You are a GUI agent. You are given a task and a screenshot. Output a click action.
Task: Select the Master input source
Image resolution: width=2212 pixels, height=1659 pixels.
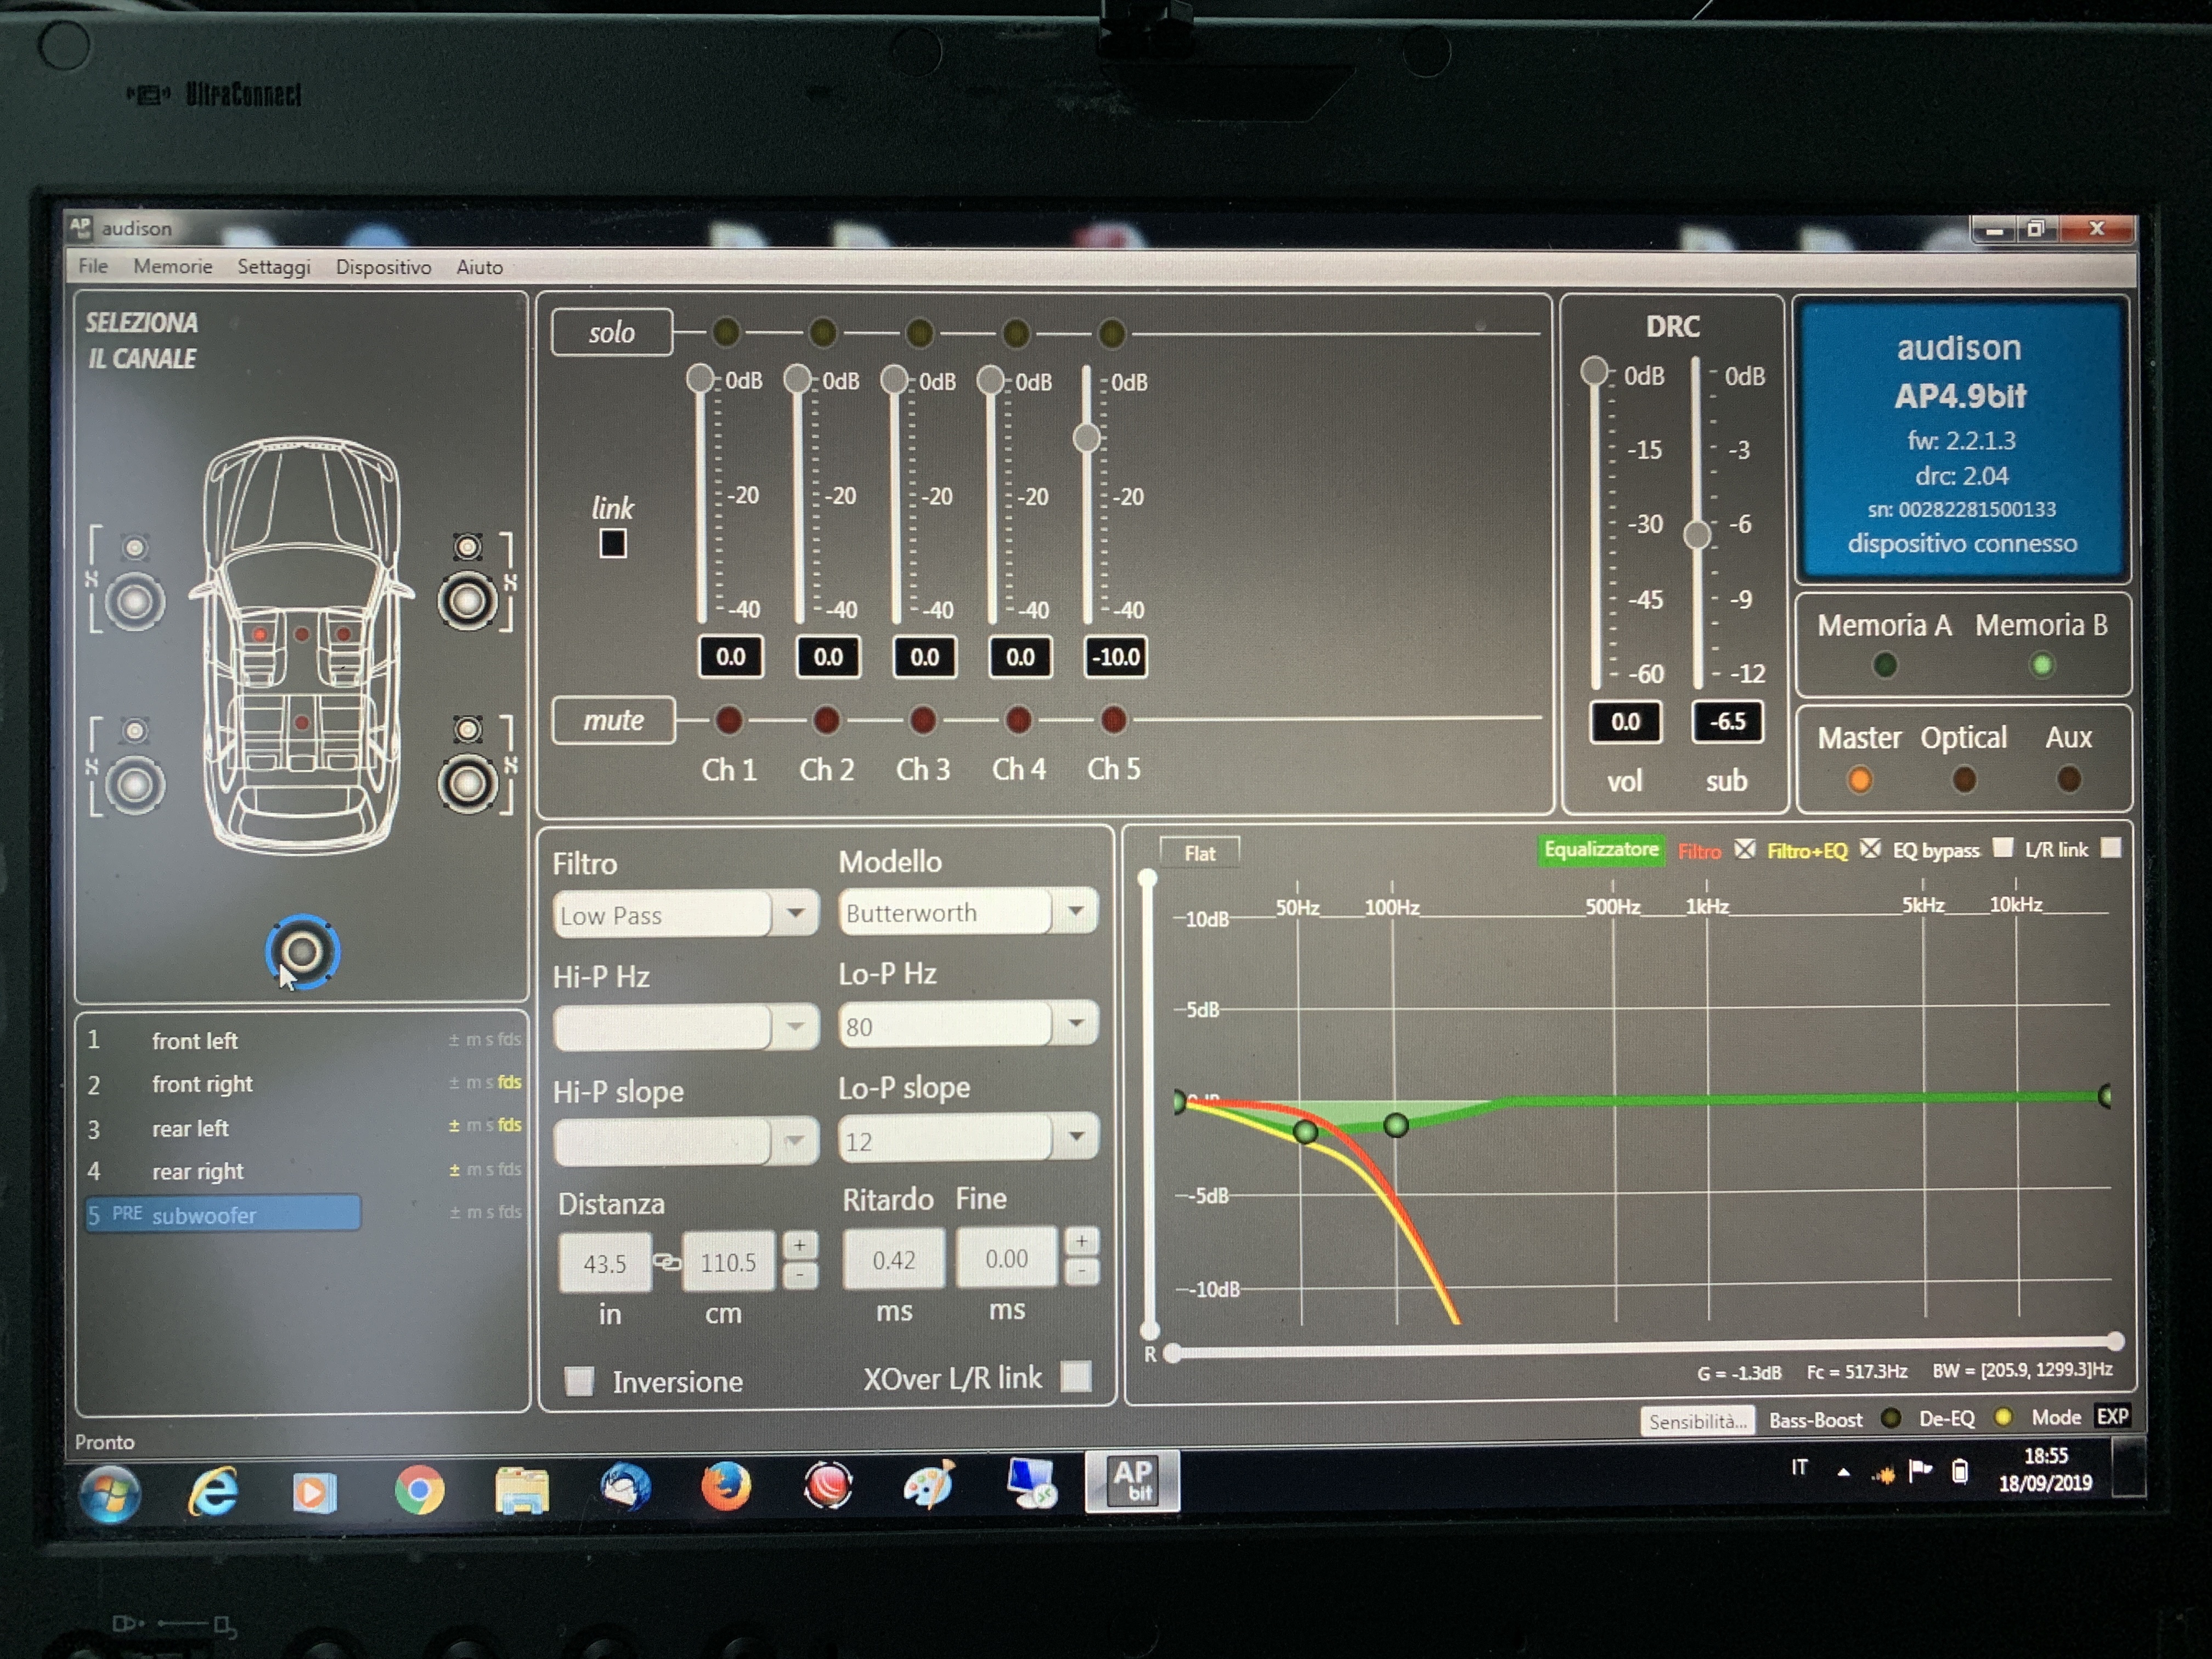pos(1859,780)
